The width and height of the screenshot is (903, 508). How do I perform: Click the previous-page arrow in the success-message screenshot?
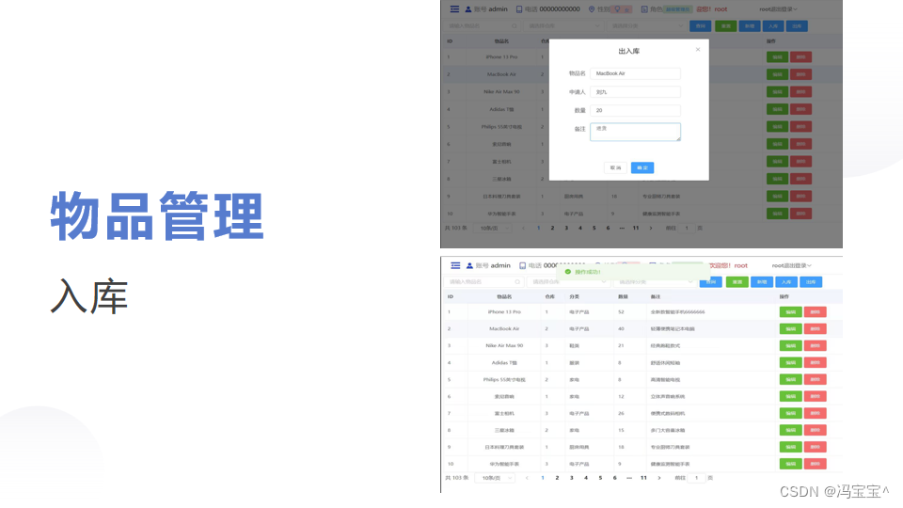pyautogui.click(x=527, y=478)
